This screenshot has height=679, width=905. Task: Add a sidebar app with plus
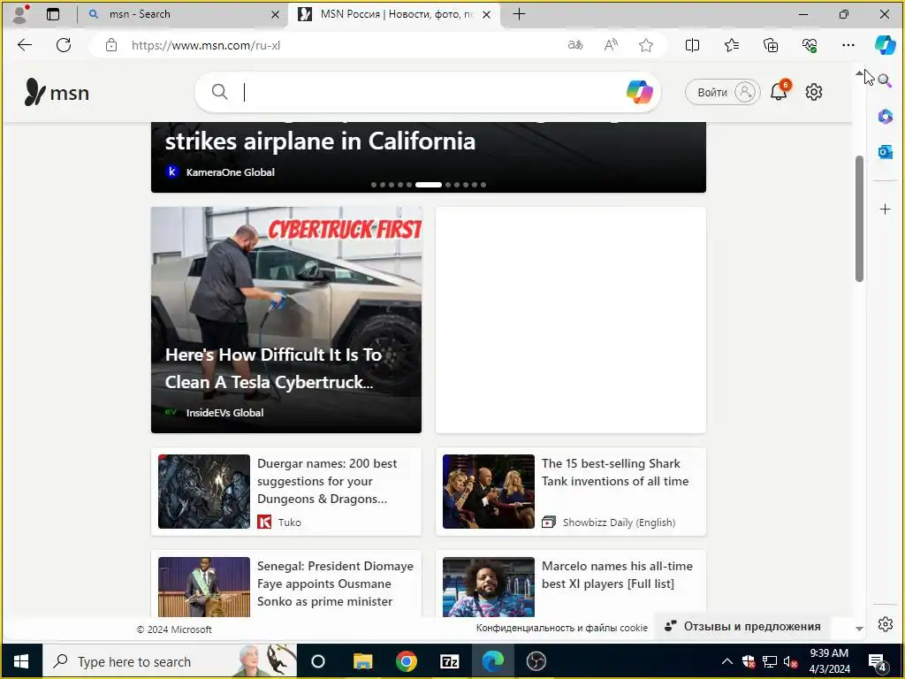[885, 209]
